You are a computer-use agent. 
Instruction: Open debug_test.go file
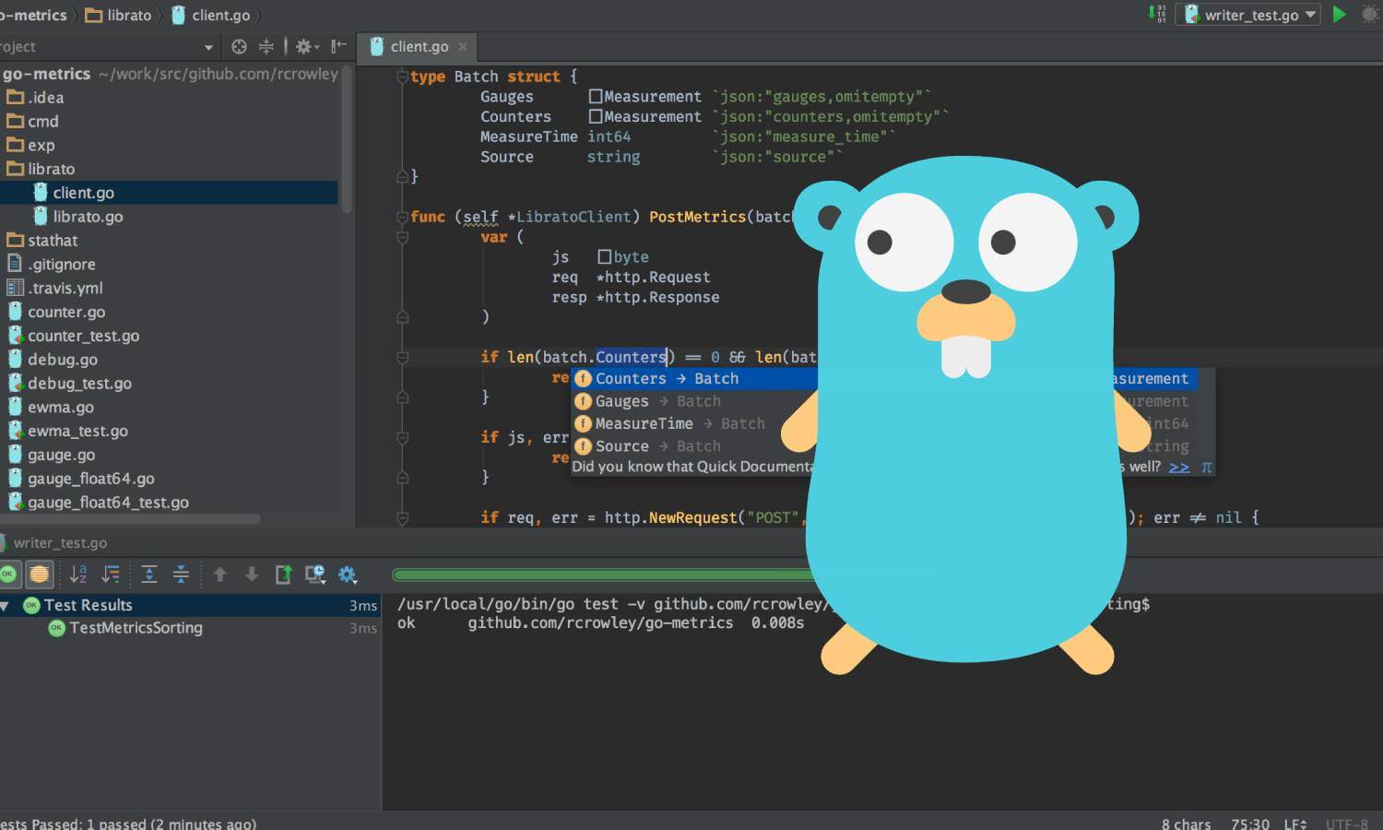coord(69,384)
